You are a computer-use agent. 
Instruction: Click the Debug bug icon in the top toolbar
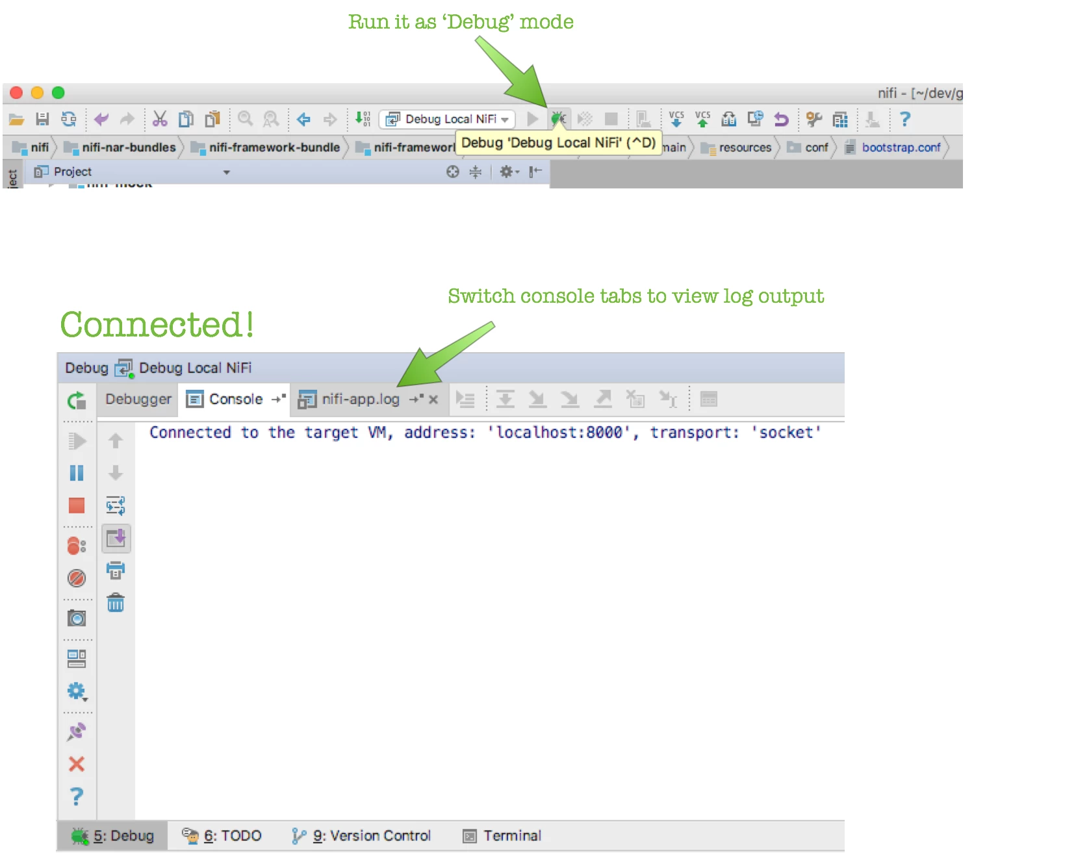558,119
